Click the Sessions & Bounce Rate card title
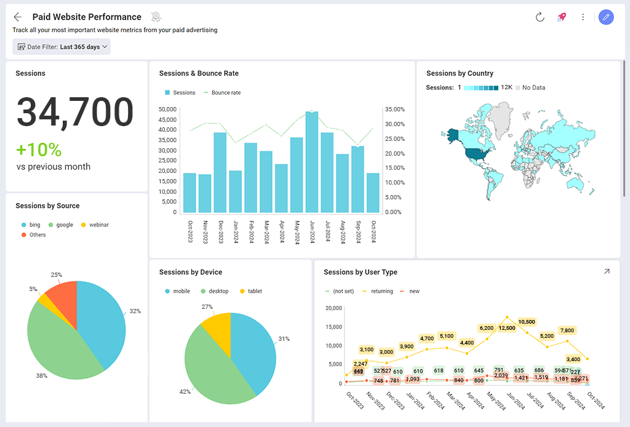 (199, 73)
